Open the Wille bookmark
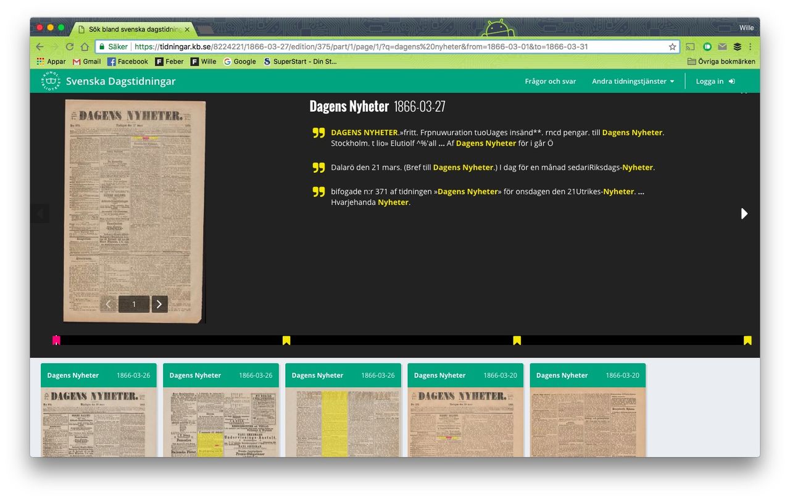790x500 pixels. 203,62
